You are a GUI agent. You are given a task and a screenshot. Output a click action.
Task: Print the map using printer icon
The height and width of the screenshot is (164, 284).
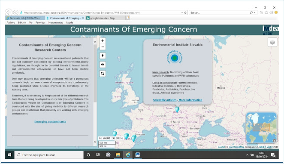click(x=103, y=65)
